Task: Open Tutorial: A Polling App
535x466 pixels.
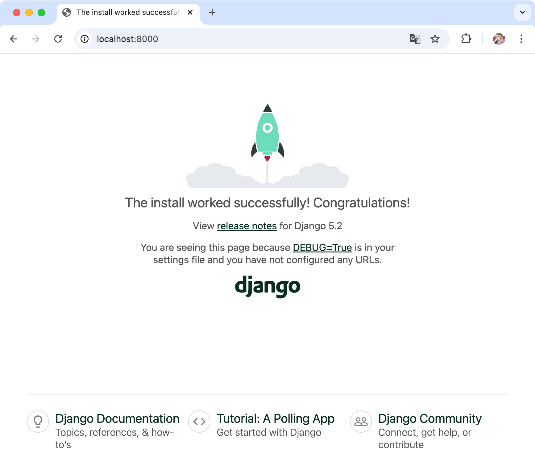Action: click(x=276, y=418)
